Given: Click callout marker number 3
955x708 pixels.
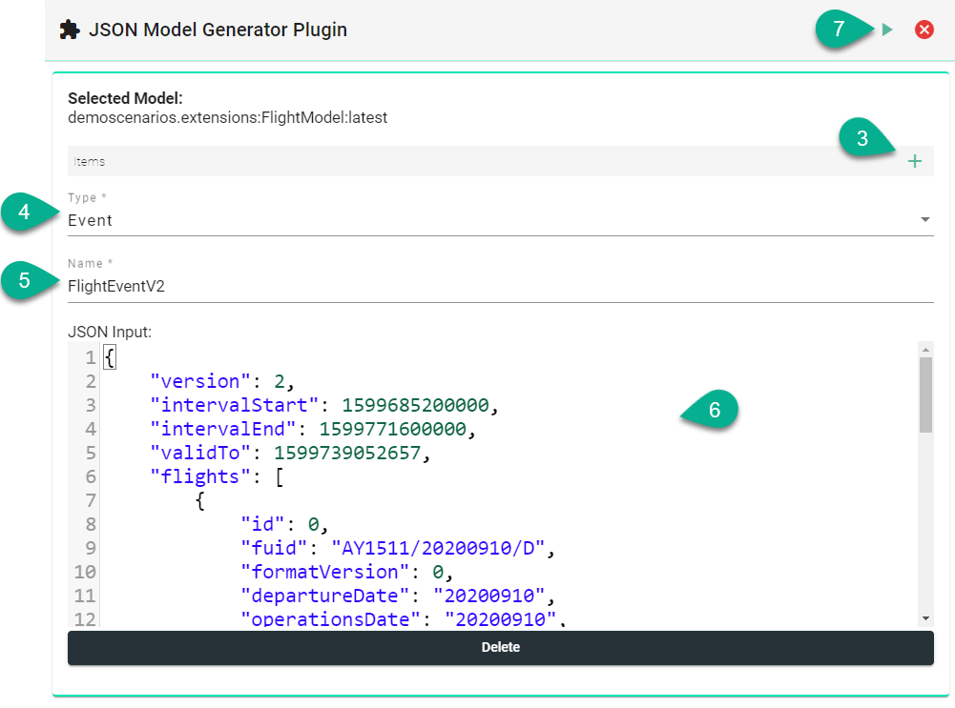Looking at the screenshot, I should 862,139.
